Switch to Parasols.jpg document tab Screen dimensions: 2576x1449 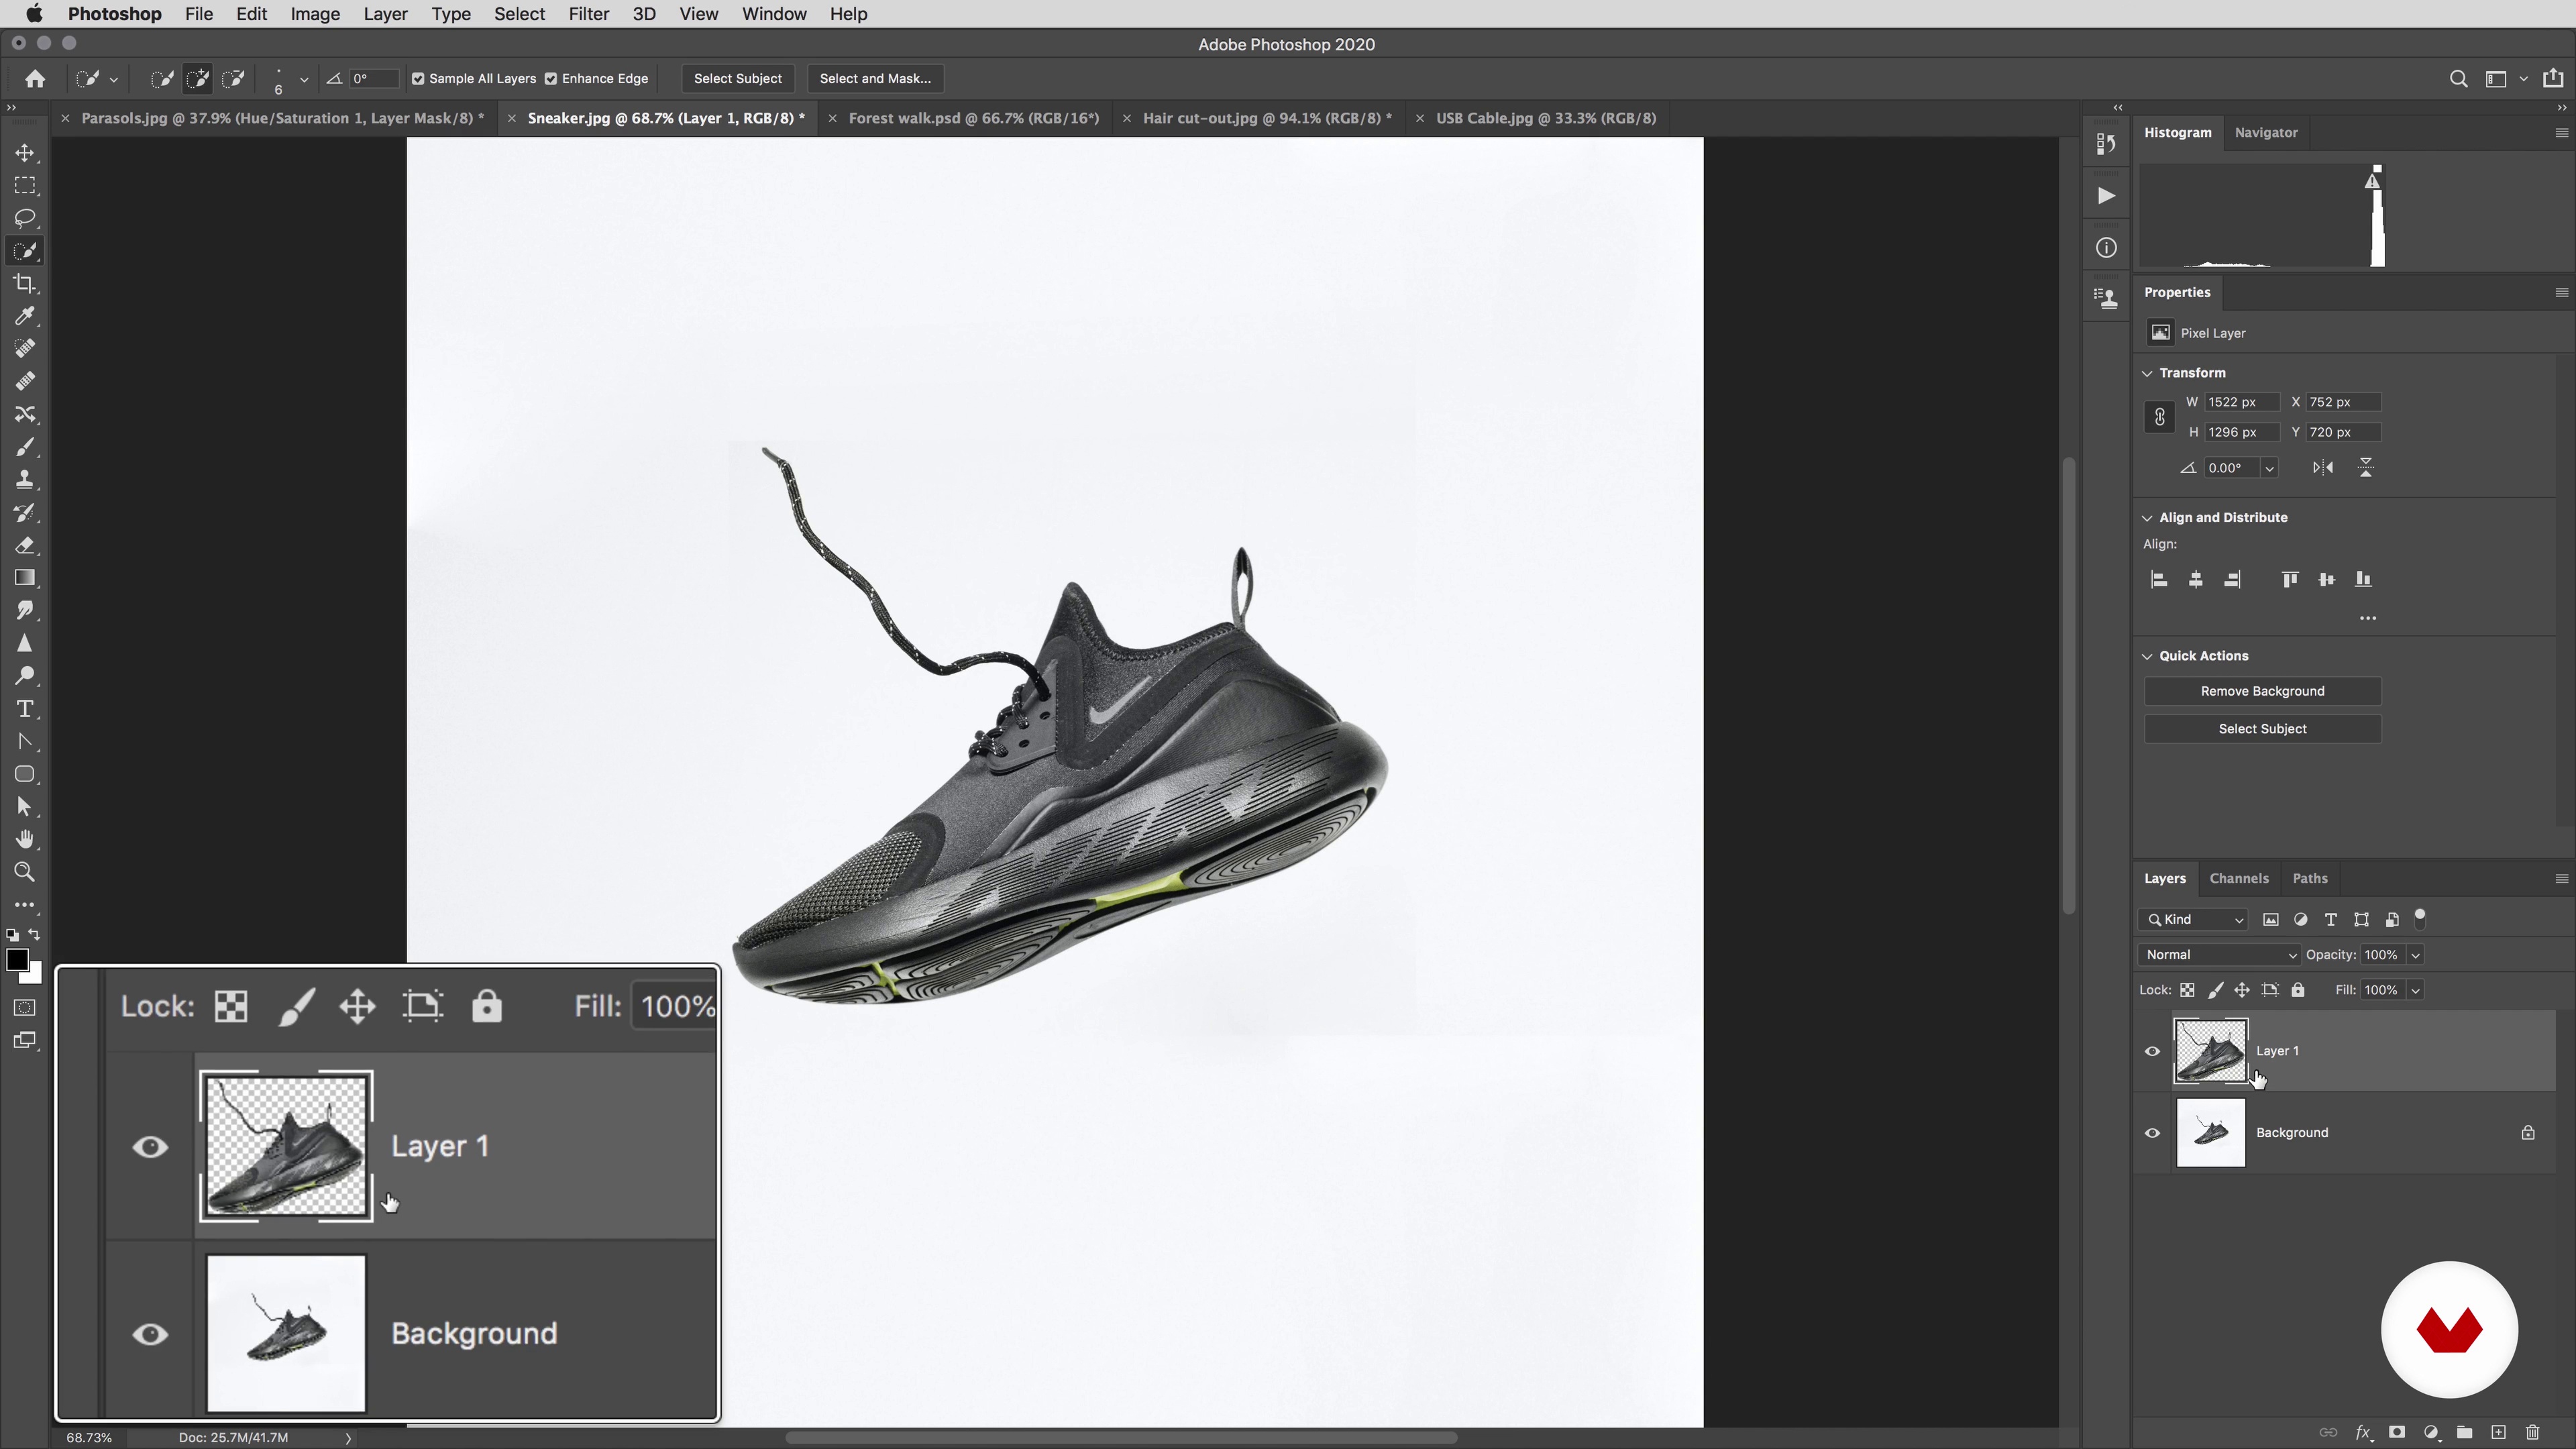pos(282,118)
